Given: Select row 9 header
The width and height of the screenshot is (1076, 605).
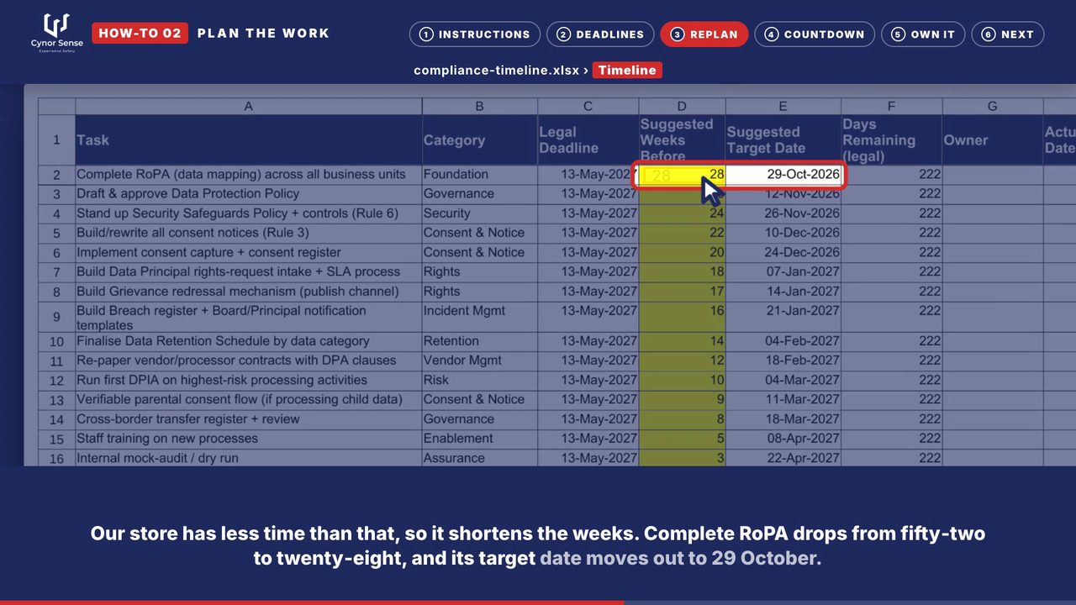Looking at the screenshot, I should [x=56, y=317].
